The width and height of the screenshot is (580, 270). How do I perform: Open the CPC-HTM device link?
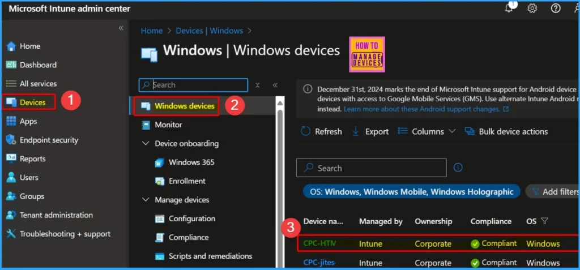tap(319, 243)
